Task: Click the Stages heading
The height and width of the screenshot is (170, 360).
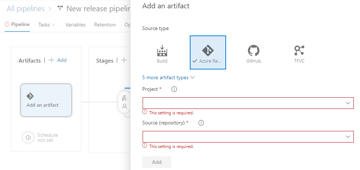Action: pyautogui.click(x=105, y=61)
